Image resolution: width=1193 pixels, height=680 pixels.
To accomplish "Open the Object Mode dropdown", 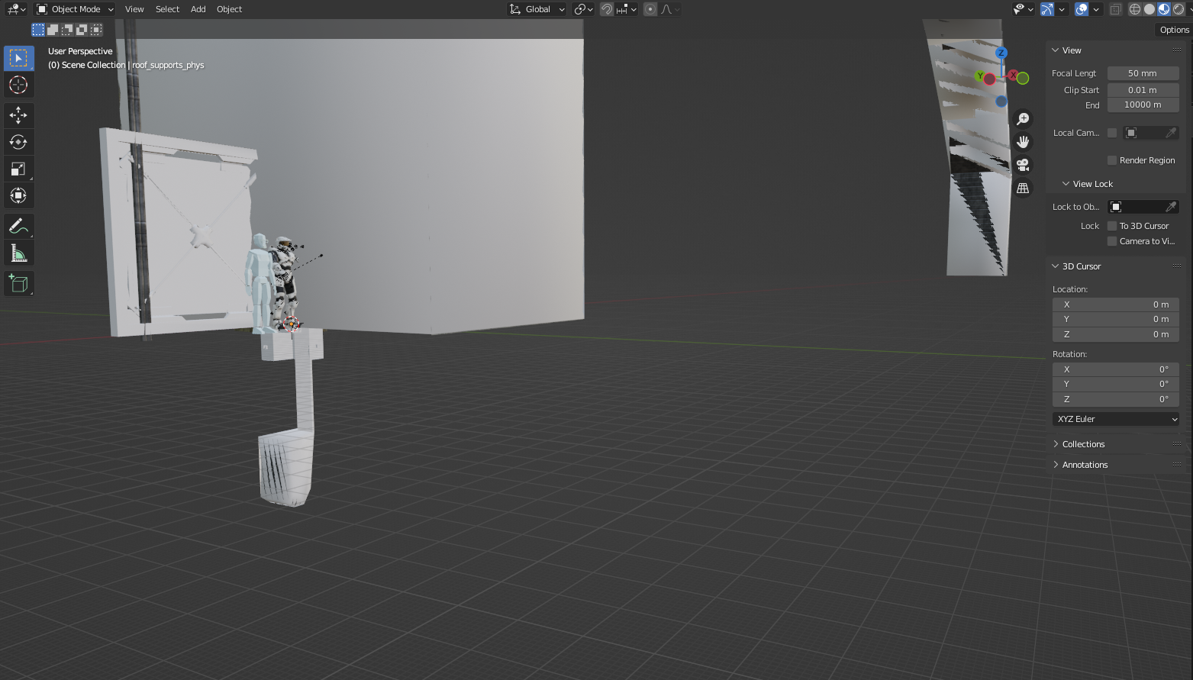I will pyautogui.click(x=75, y=9).
